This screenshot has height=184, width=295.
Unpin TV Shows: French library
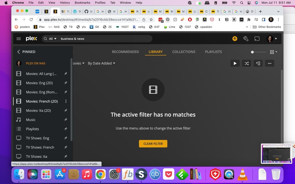coord(65,147)
